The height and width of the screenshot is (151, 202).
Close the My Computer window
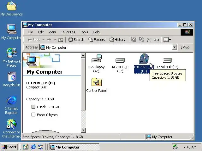coord(191,25)
